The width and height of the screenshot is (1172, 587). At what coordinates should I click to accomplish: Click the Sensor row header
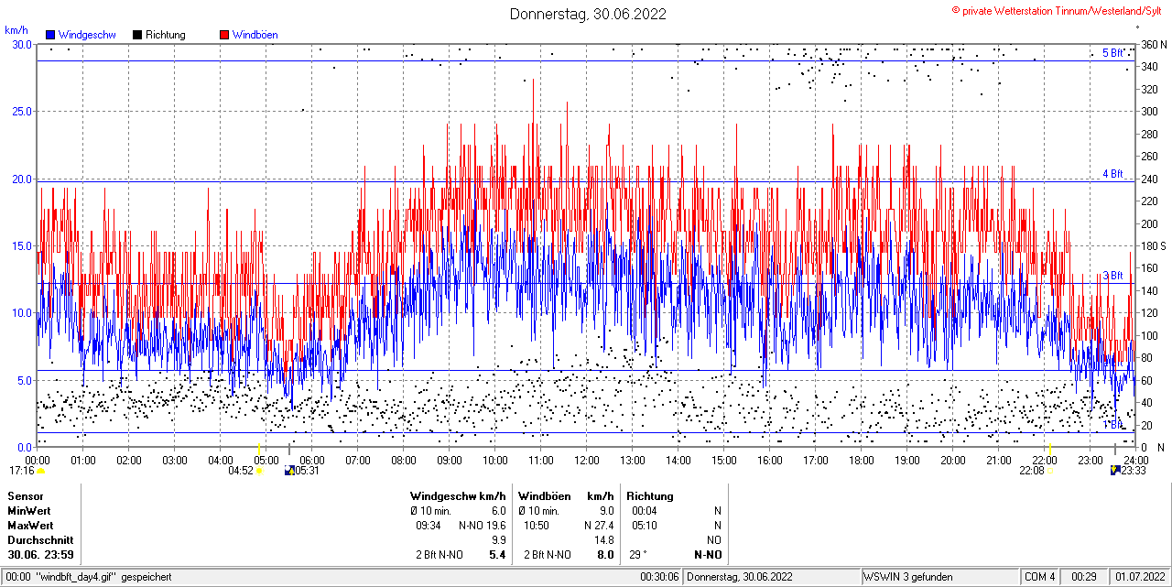tap(26, 495)
